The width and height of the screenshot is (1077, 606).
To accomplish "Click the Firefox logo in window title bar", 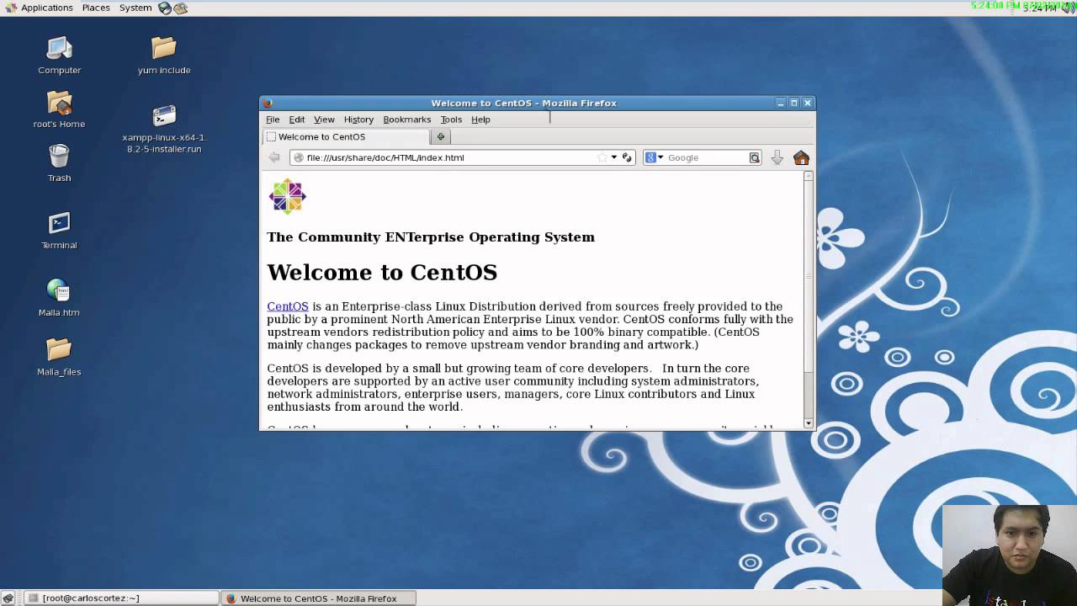I will (x=268, y=103).
